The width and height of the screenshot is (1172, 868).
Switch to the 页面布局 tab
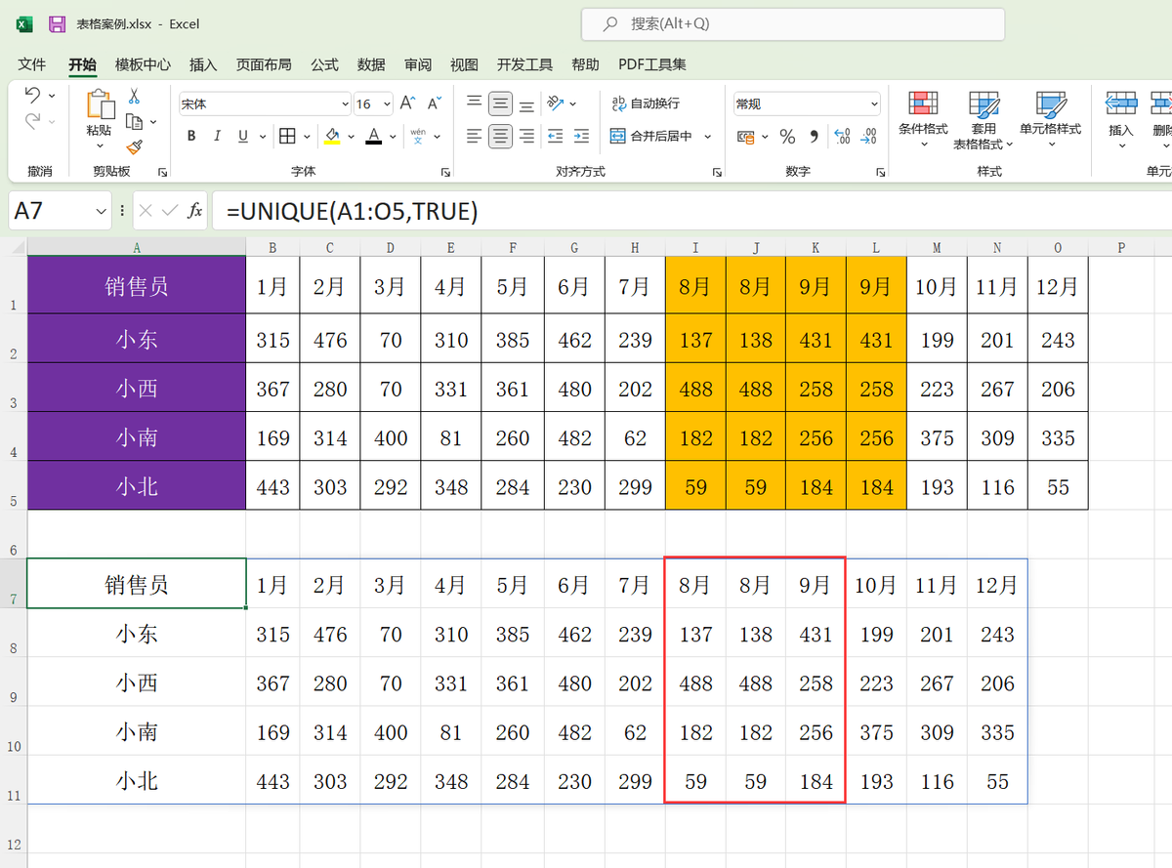pyautogui.click(x=264, y=64)
